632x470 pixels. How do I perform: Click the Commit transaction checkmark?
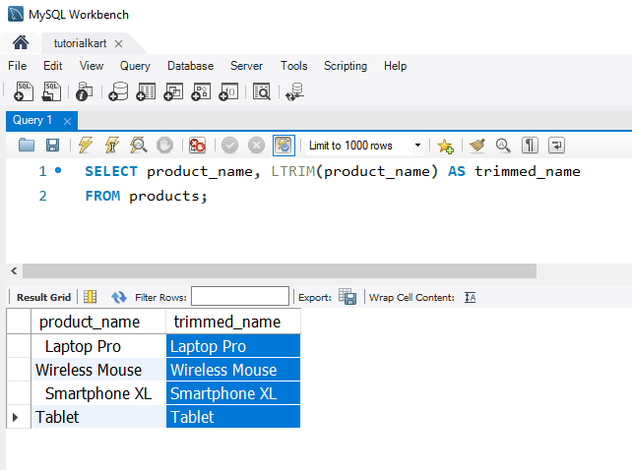pyautogui.click(x=229, y=145)
